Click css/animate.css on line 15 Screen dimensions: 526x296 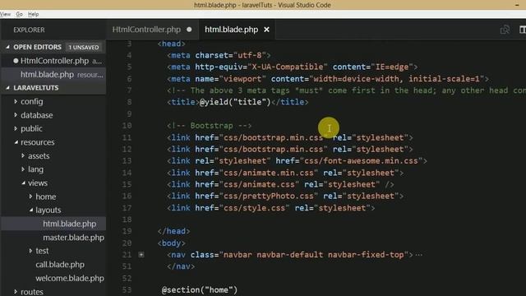coord(259,184)
